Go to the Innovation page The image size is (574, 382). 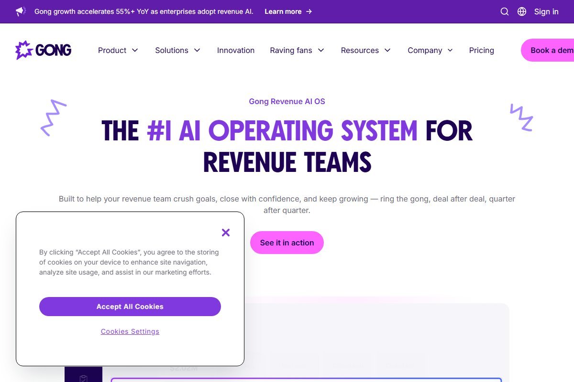[236, 50]
